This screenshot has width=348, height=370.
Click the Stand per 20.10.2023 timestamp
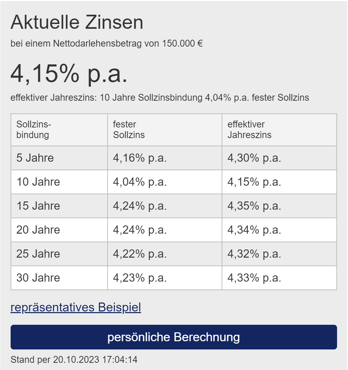74,360
